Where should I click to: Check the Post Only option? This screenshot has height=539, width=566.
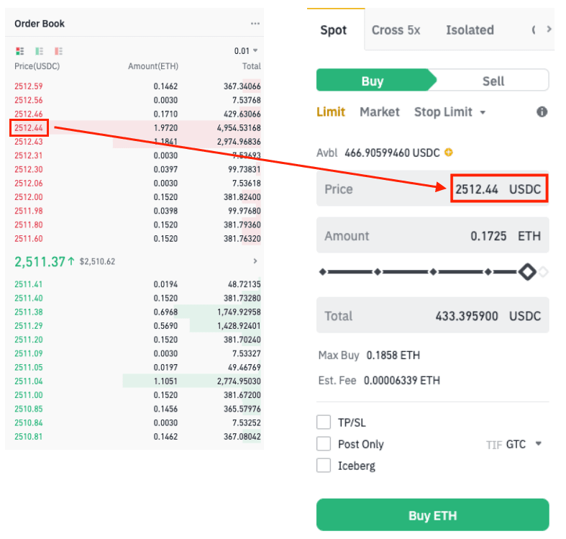click(x=324, y=444)
